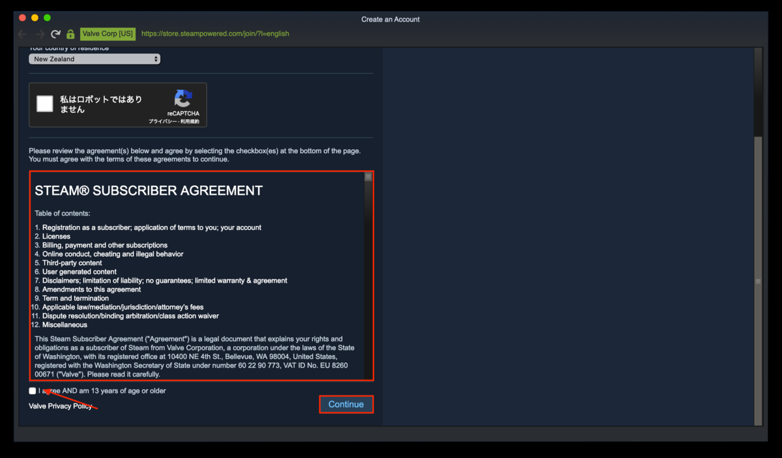This screenshot has height=458, width=782.
Task: Open the country of residence dropdown
Action: click(94, 59)
